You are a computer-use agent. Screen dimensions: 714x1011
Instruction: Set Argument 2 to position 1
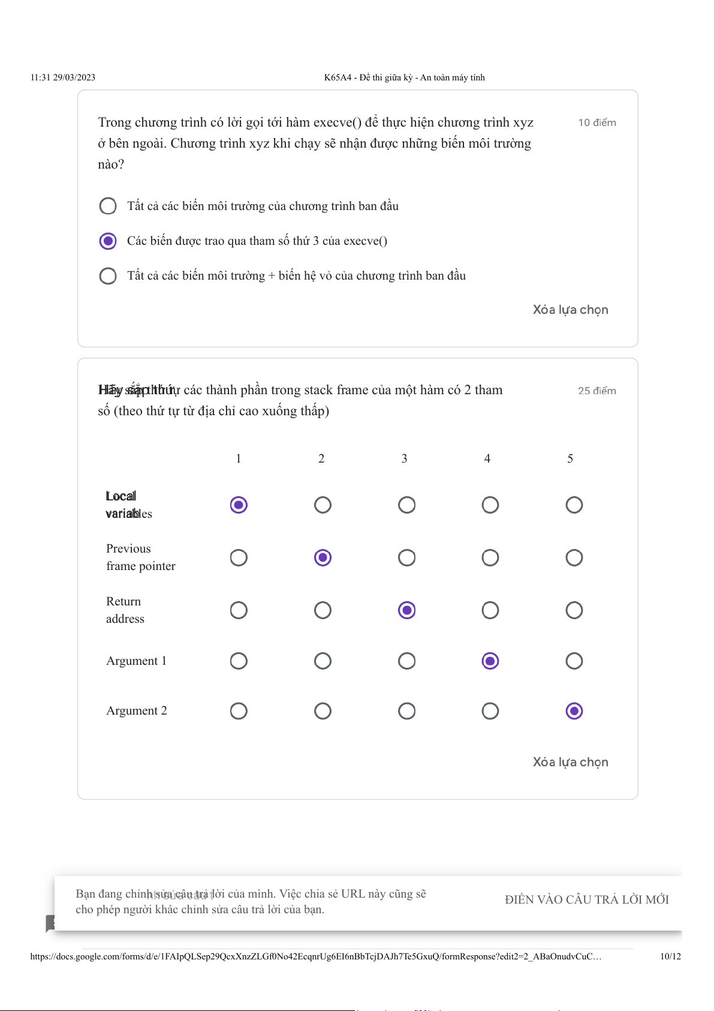tap(239, 711)
